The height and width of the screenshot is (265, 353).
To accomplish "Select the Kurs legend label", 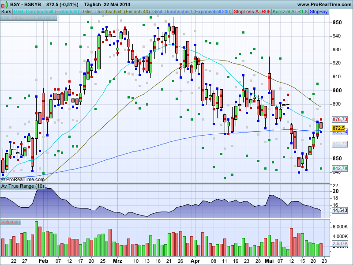I will (6, 11).
